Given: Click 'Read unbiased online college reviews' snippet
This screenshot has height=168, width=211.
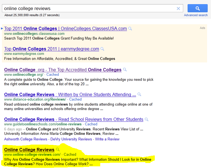Looking at the screenshot, I should (x=78, y=106).
